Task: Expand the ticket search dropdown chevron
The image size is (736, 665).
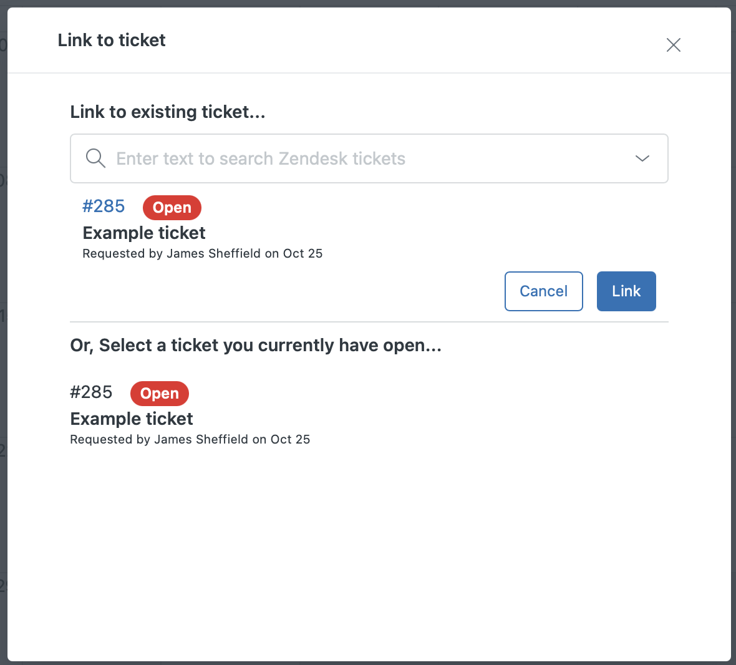Action: point(642,158)
